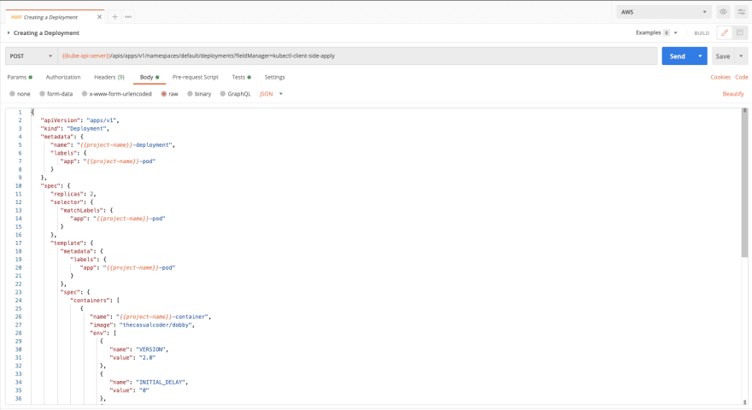Viewport: 752px width, 410px height.
Task: Click the body editor vertical scrollbar
Action: (745, 182)
